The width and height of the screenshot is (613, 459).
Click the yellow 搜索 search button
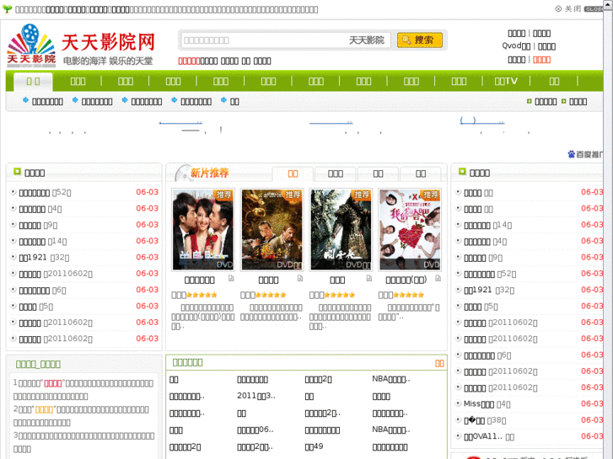pos(419,40)
